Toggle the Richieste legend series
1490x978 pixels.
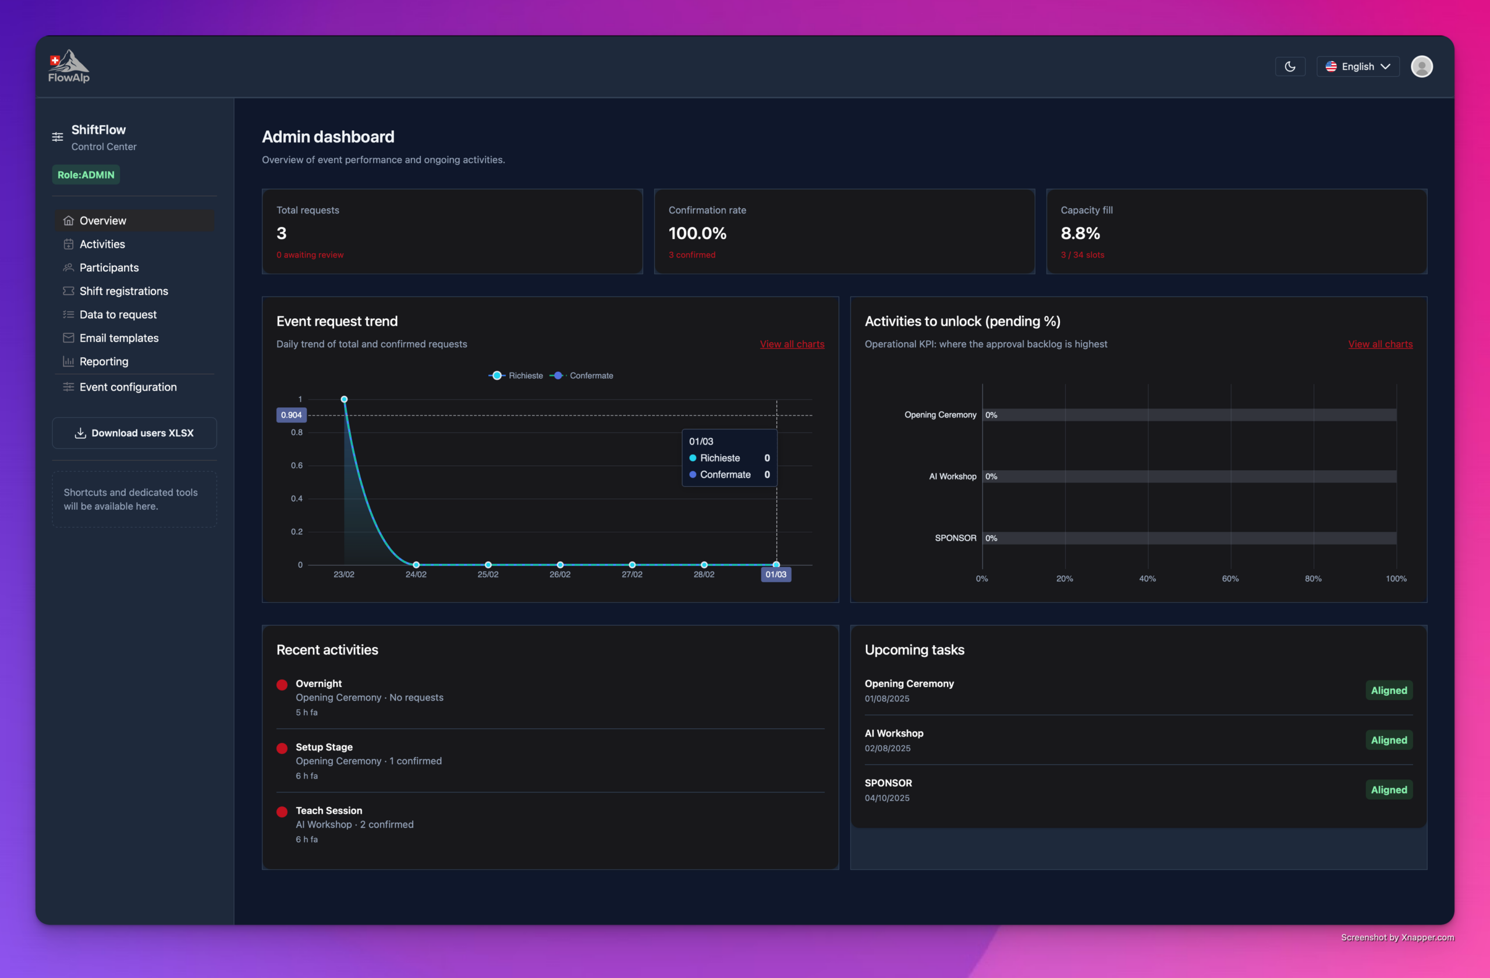(x=516, y=375)
